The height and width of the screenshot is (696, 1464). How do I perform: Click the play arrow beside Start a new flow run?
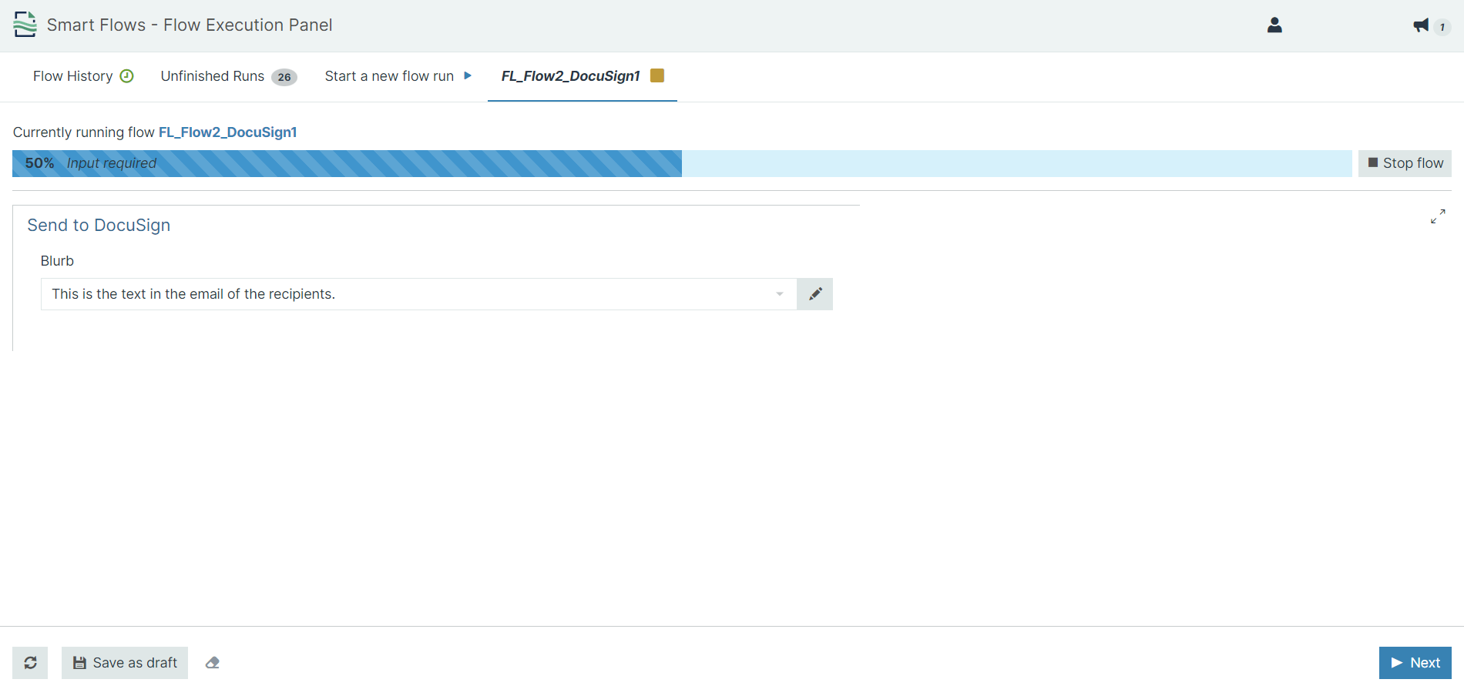468,75
